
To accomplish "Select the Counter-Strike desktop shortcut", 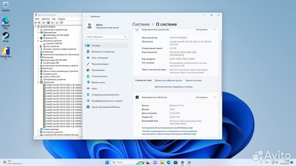I will click(x=6, y=53).
